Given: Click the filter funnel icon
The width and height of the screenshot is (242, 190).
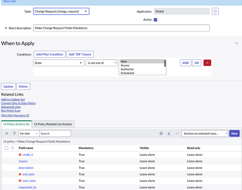Looking at the screenshot, I should [14, 133].
